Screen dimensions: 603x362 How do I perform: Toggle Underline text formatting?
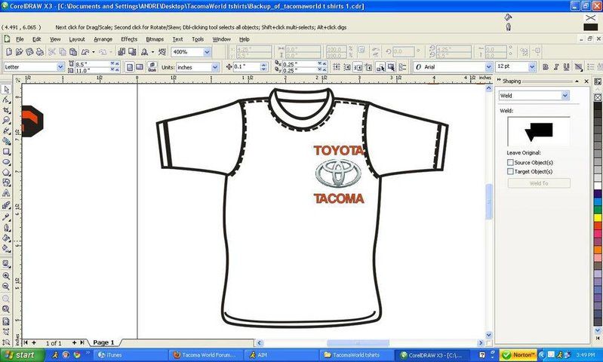coord(567,67)
